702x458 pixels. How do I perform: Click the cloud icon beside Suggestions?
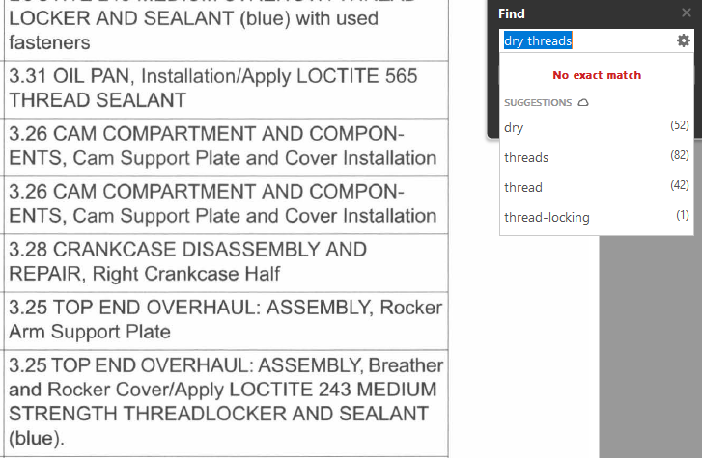[583, 102]
